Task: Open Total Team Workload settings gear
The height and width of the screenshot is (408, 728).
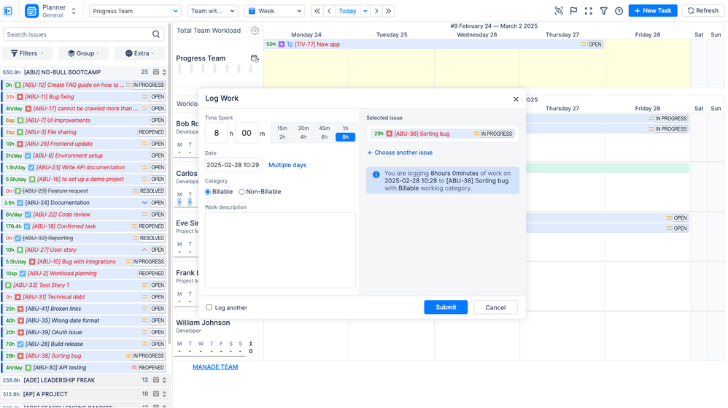Action: point(255,31)
